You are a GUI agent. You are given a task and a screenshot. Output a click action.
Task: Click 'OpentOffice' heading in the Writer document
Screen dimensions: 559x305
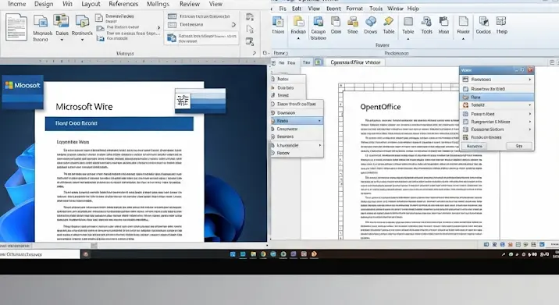[x=380, y=107]
